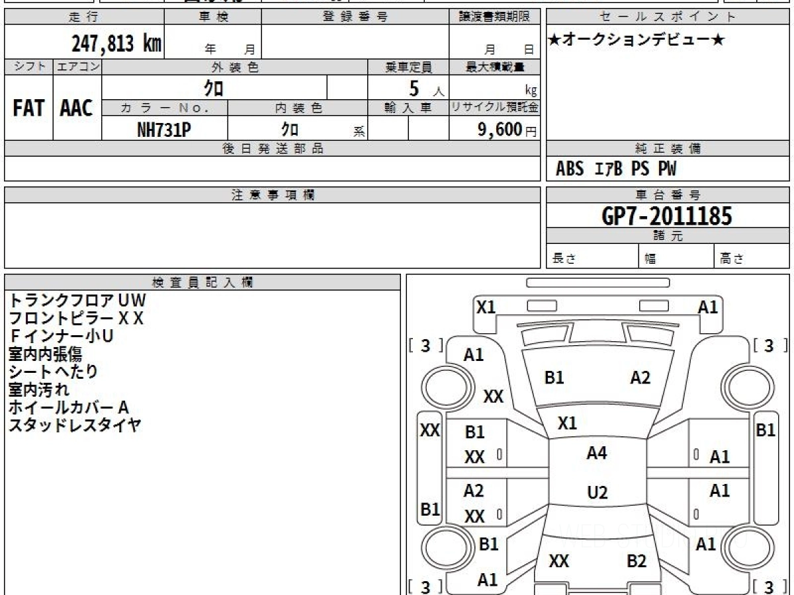Select the inspector note ホイールカバー A
The image size is (794, 595).
[x=68, y=407]
